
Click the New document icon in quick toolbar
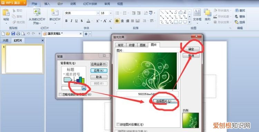point(3,34)
